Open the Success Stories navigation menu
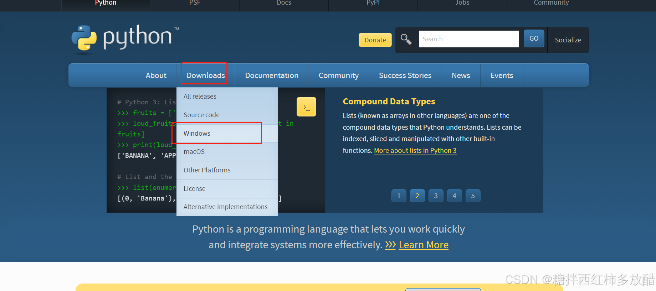 coord(405,76)
